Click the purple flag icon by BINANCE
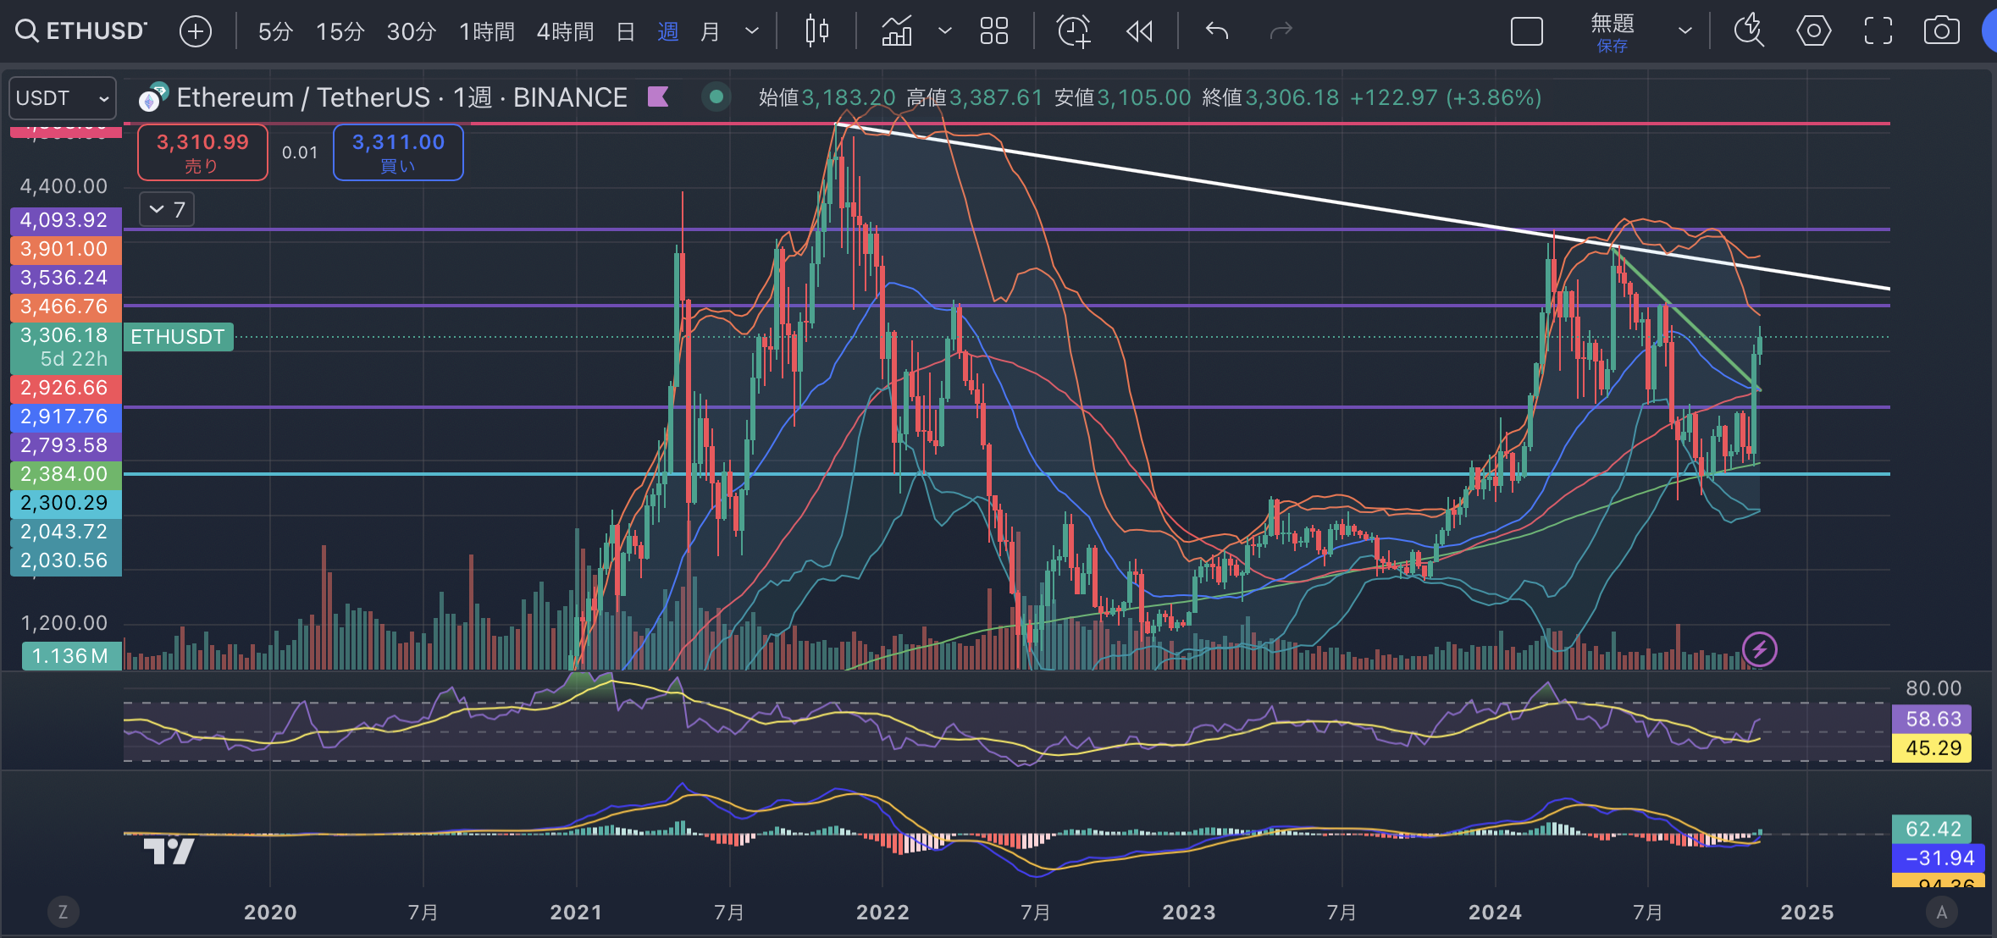The height and width of the screenshot is (938, 1997). pyautogui.click(x=659, y=97)
